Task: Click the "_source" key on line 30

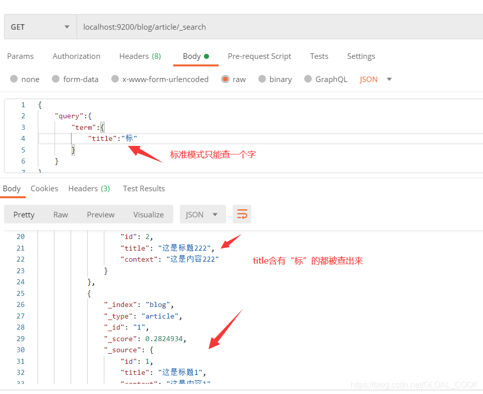Action: coord(122,350)
